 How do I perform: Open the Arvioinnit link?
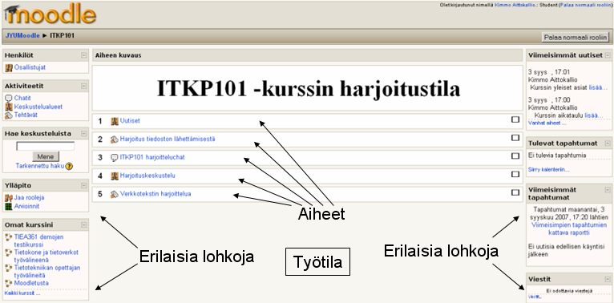click(26, 206)
